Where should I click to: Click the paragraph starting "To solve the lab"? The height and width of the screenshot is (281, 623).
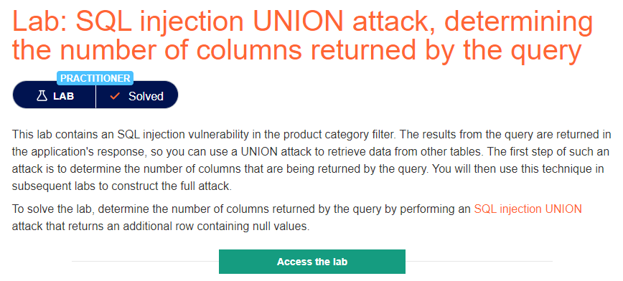coord(297,218)
